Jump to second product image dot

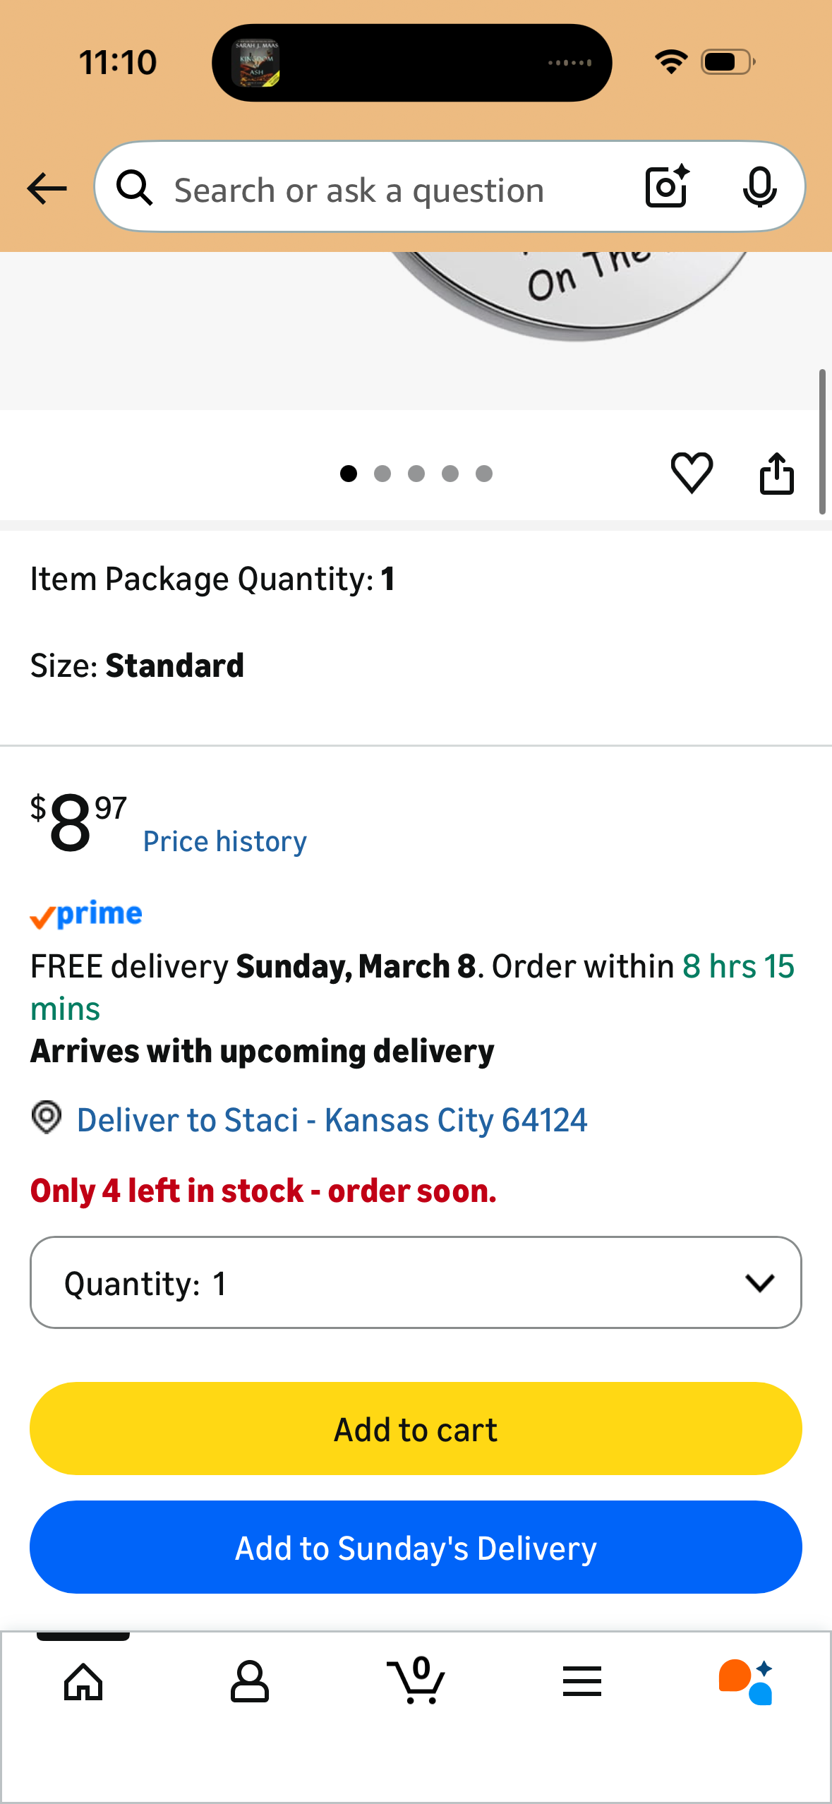[x=382, y=474]
